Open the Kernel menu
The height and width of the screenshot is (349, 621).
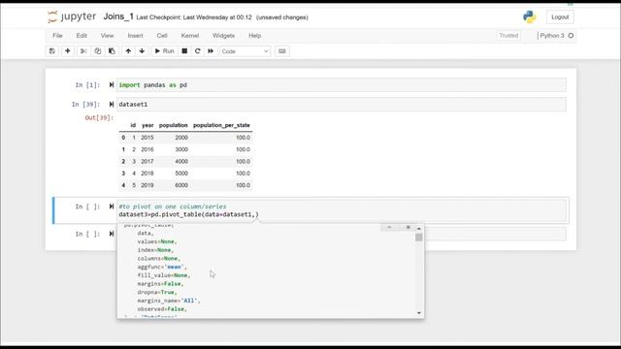[190, 36]
